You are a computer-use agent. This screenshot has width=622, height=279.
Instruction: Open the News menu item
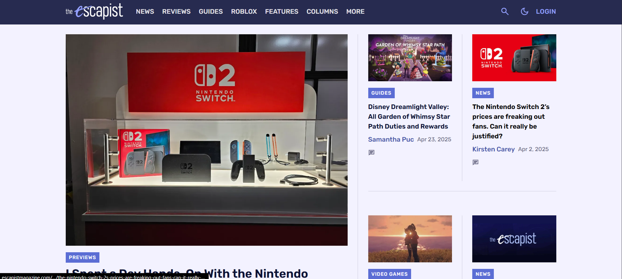[145, 11]
